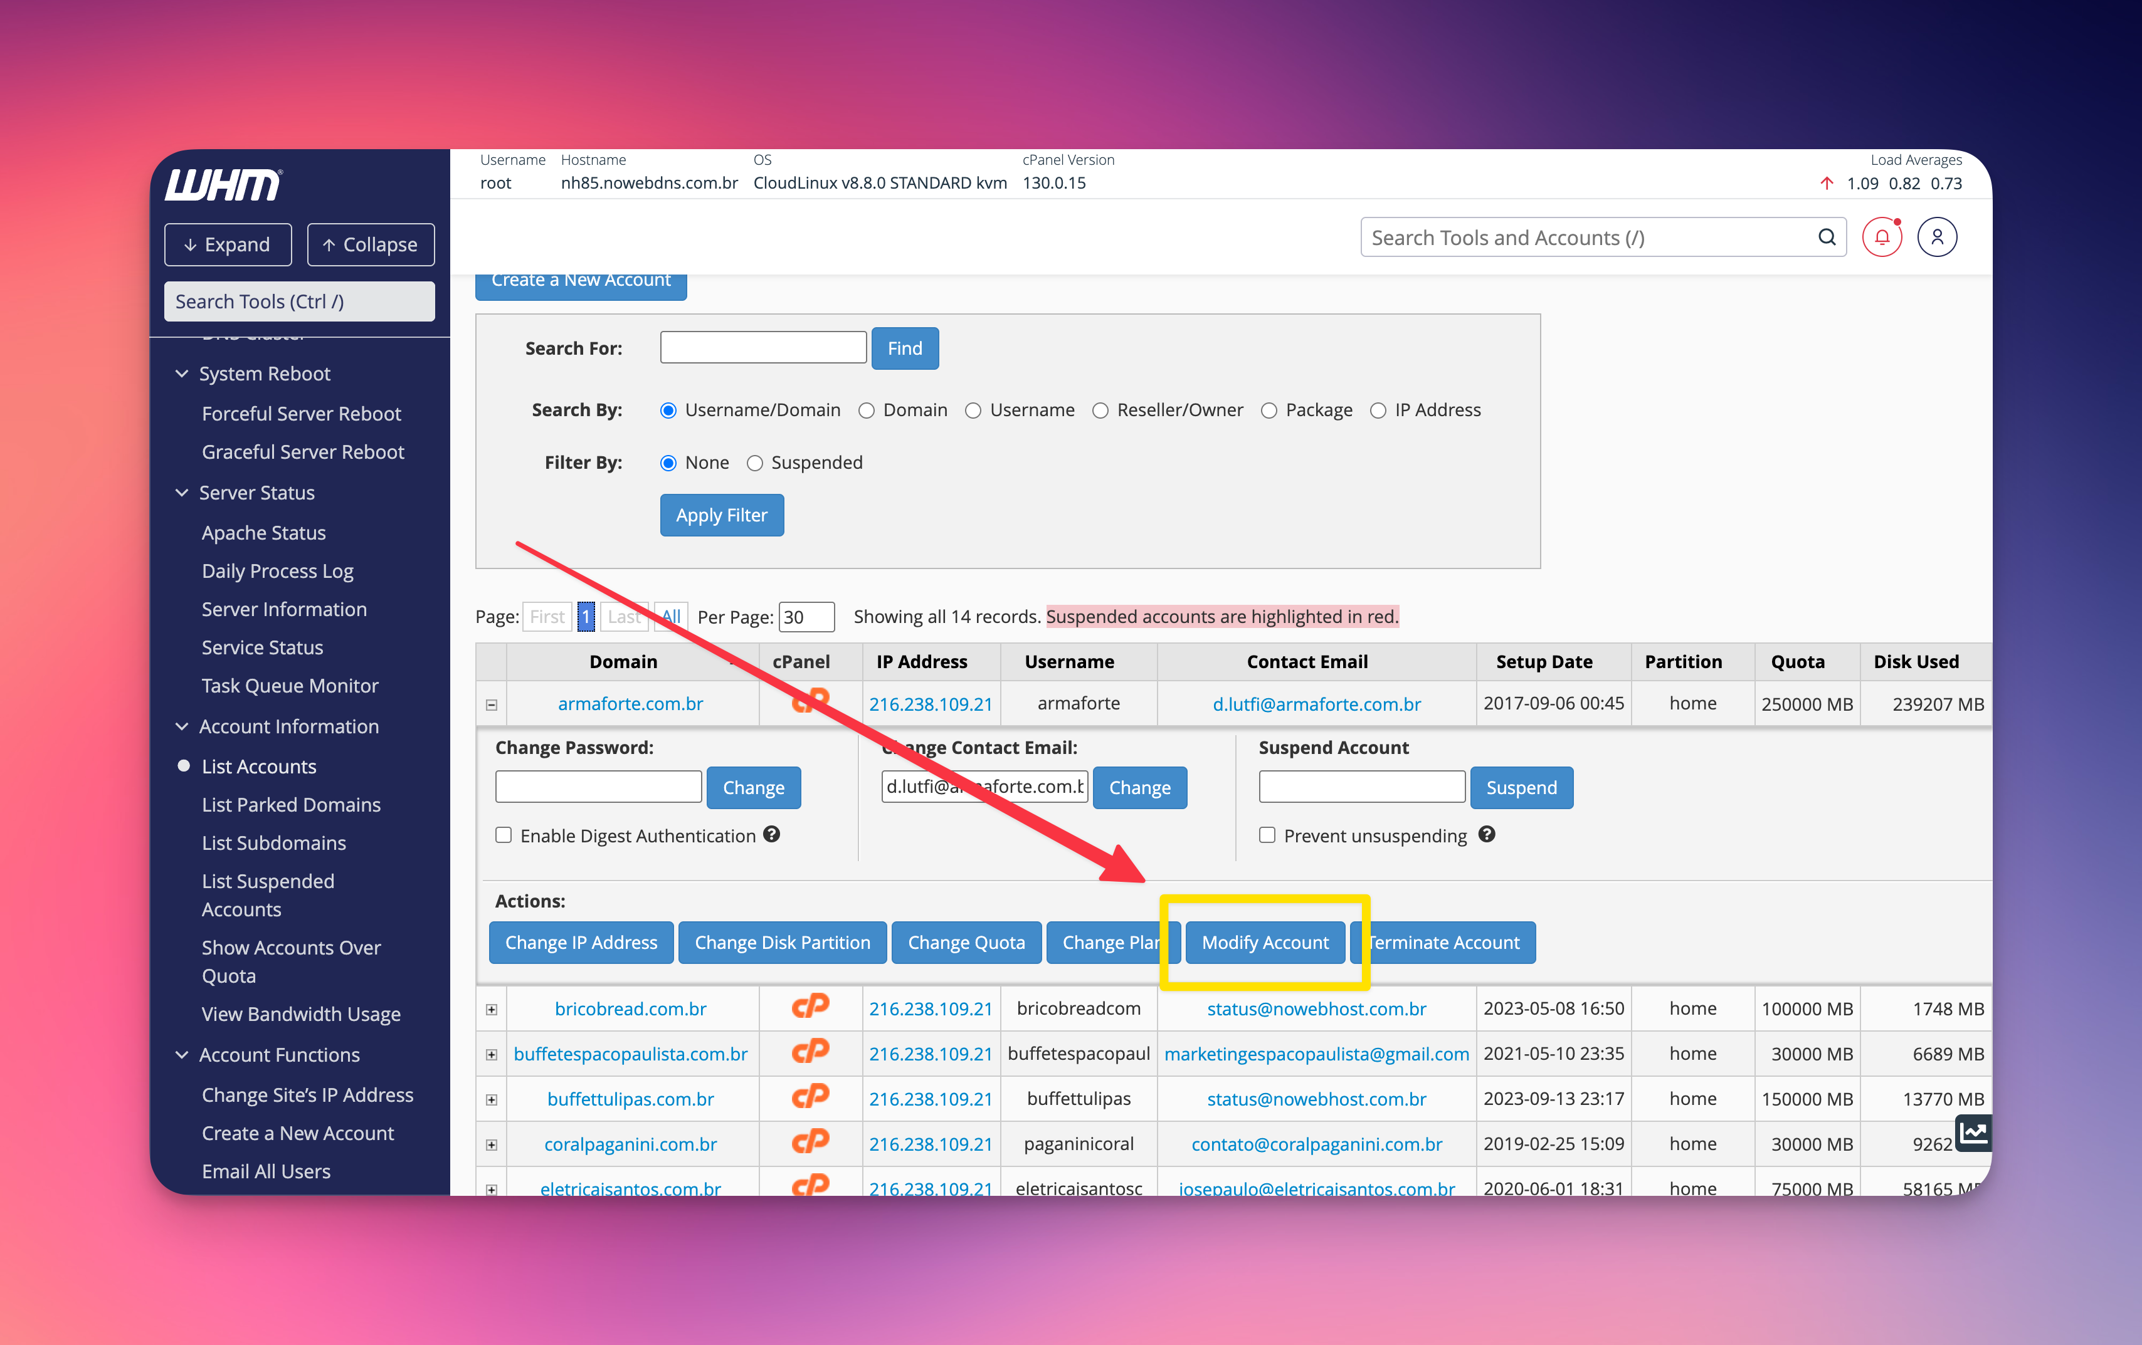This screenshot has height=1345, width=2142.
Task: Click Digest Authentication help icon
Action: (771, 834)
